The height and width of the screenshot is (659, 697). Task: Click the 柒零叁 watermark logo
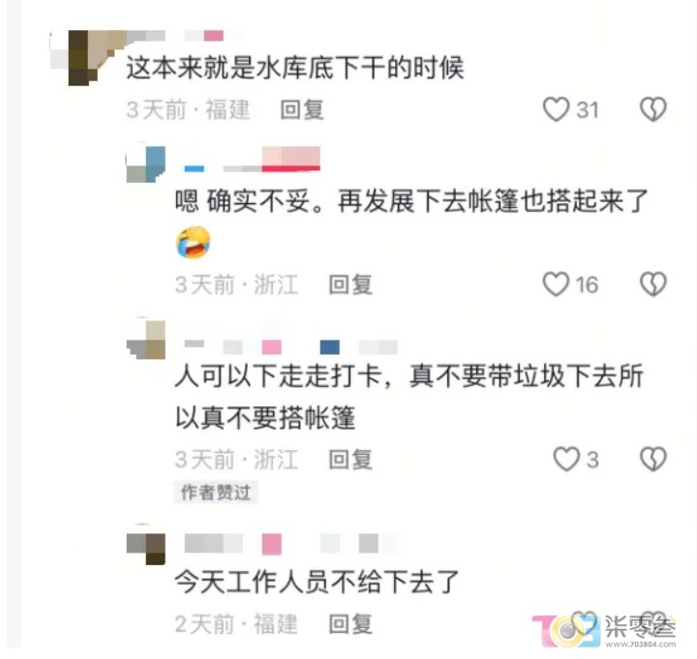point(604,629)
